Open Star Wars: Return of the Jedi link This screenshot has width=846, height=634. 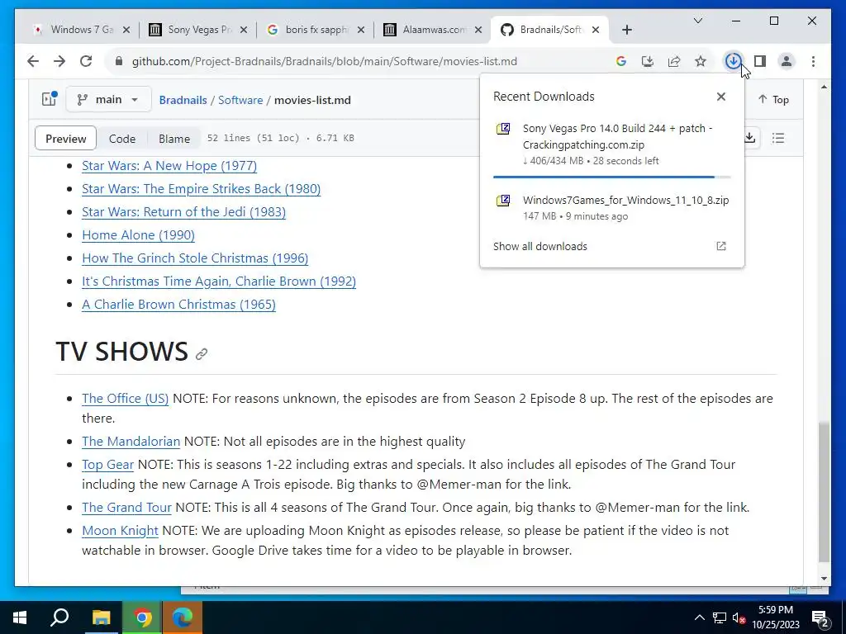[x=184, y=212]
